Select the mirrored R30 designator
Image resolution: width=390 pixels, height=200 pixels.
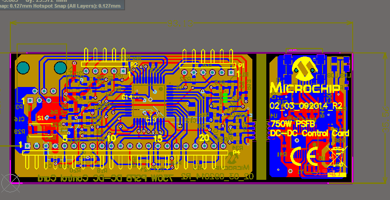point(51,138)
